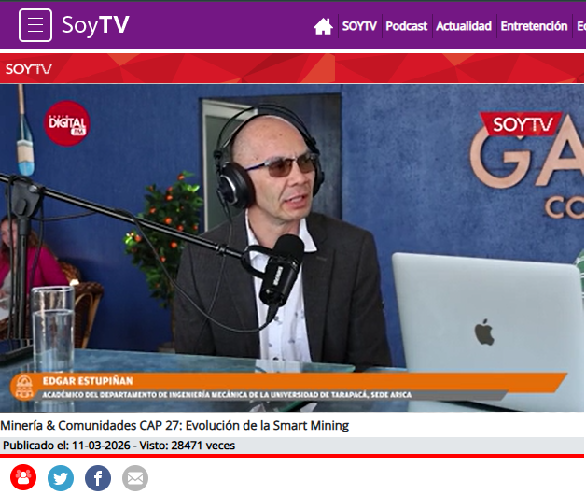
Task: Click the Digital FM logo on video
Action: 67,122
